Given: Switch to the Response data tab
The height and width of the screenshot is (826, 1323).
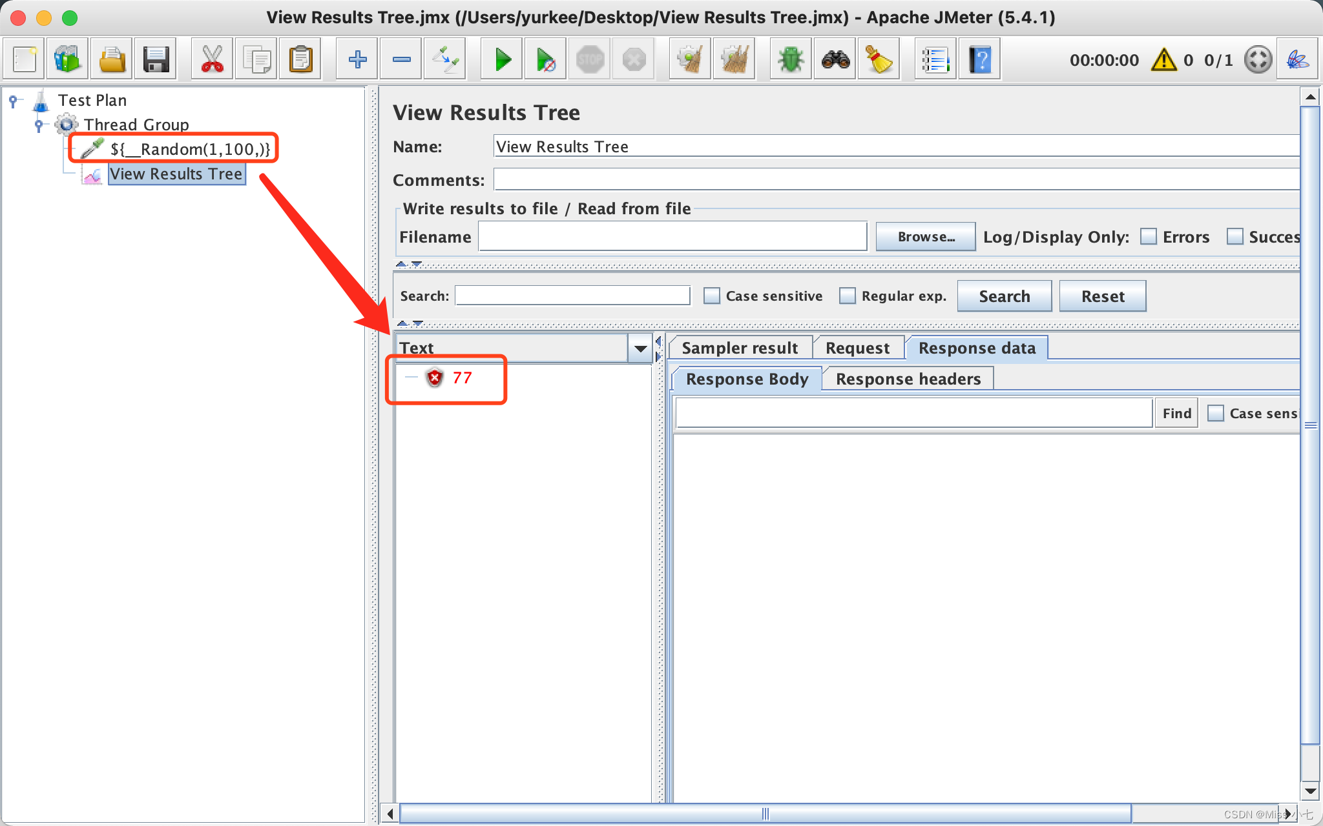Looking at the screenshot, I should (x=977, y=348).
